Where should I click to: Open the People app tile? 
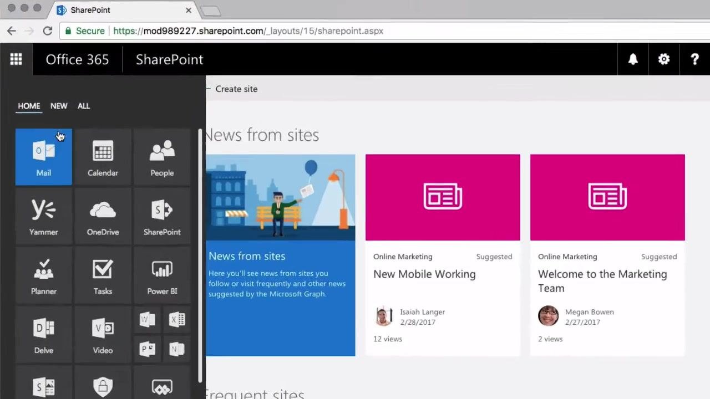pyautogui.click(x=162, y=157)
